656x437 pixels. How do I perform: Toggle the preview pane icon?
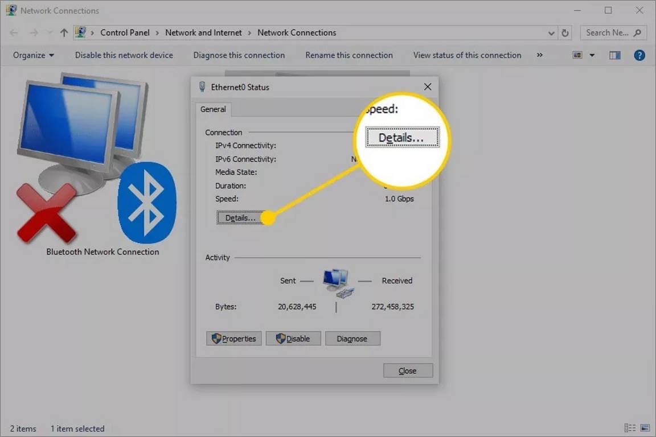[614, 55]
